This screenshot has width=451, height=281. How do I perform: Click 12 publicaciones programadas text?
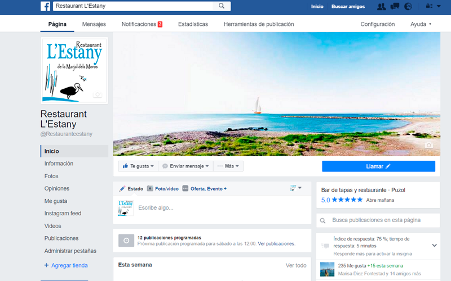pos(169,238)
